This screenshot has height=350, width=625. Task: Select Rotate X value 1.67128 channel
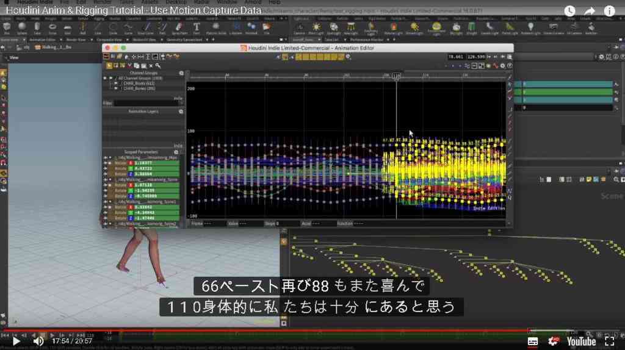(156, 185)
